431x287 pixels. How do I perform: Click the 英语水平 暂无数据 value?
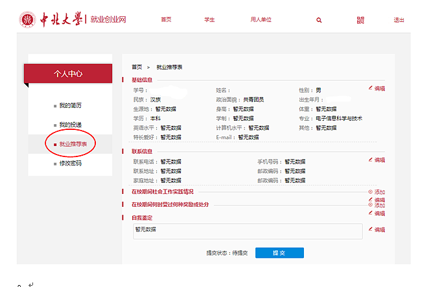[170, 128]
